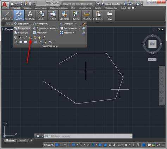
Task: Click the Break icon in Редактирование panel
Action: tap(21, 42)
